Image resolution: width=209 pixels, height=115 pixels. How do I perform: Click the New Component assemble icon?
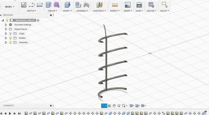click(78, 5)
